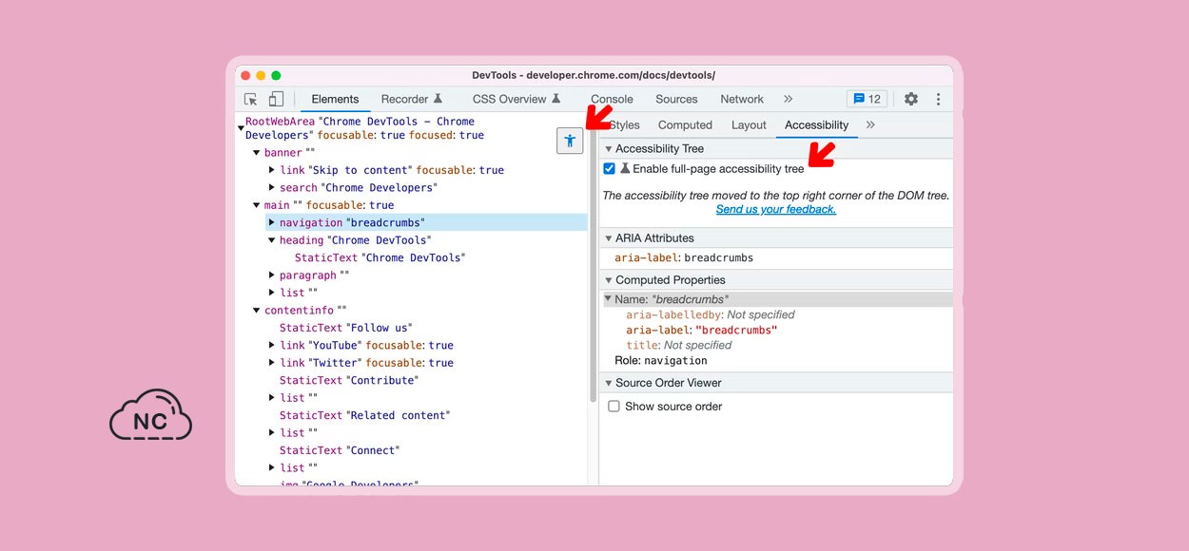Click the title Not specified row
The image size is (1189, 551).
click(679, 345)
